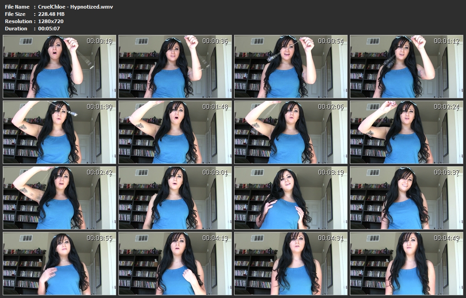The height and width of the screenshot is (298, 466).
Task: Click the File Size value 228.48 MB
Action: pos(51,14)
